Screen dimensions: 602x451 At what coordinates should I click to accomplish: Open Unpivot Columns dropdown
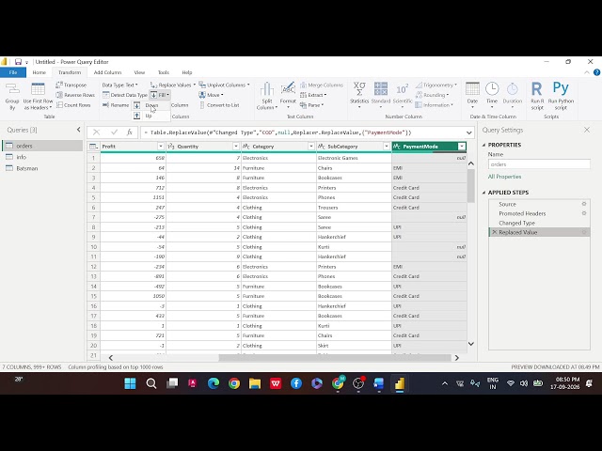(x=224, y=85)
